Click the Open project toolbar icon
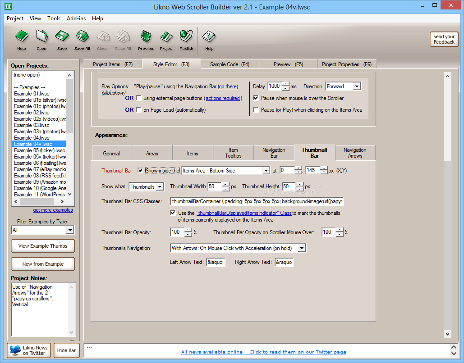464x363 pixels. coord(42,36)
